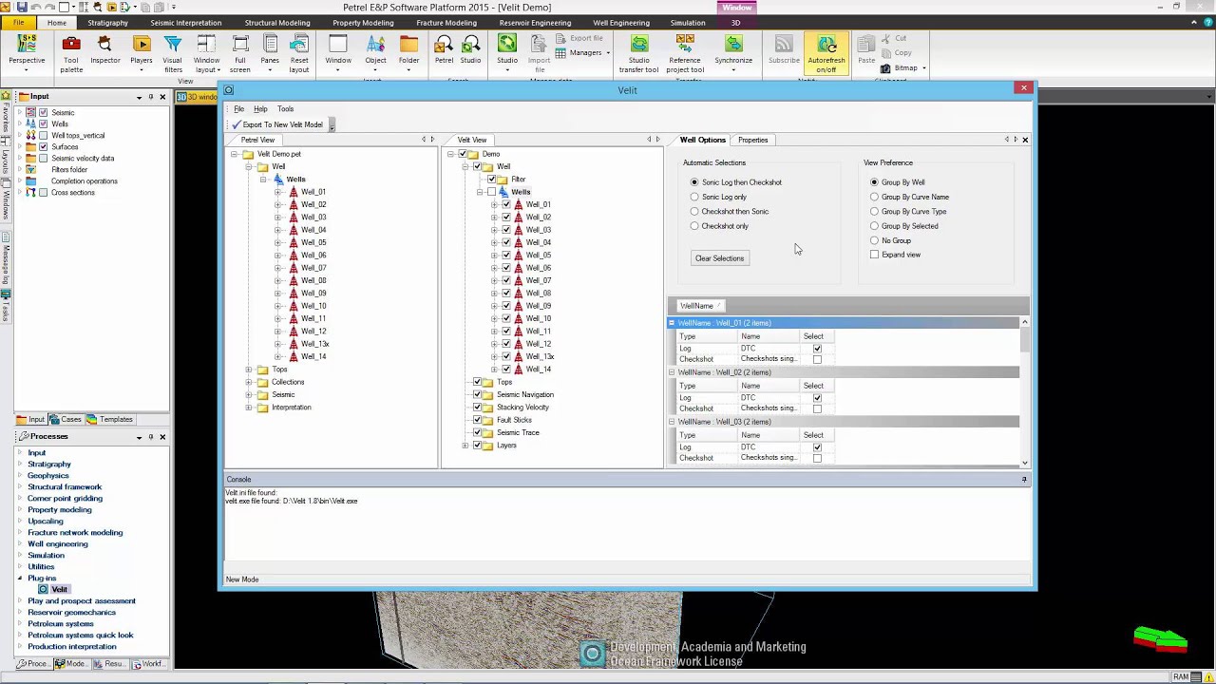
Task: Enable the Expand view checkbox
Action: [875, 255]
